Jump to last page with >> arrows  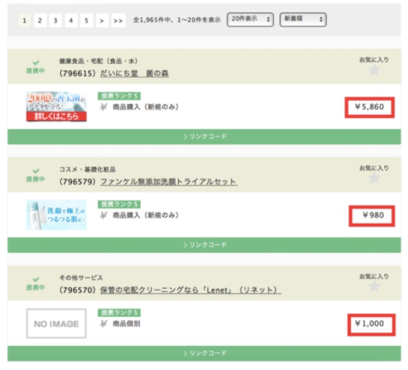(118, 20)
